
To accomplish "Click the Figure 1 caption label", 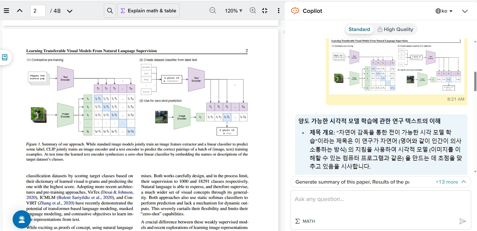I will pyautogui.click(x=33, y=144).
